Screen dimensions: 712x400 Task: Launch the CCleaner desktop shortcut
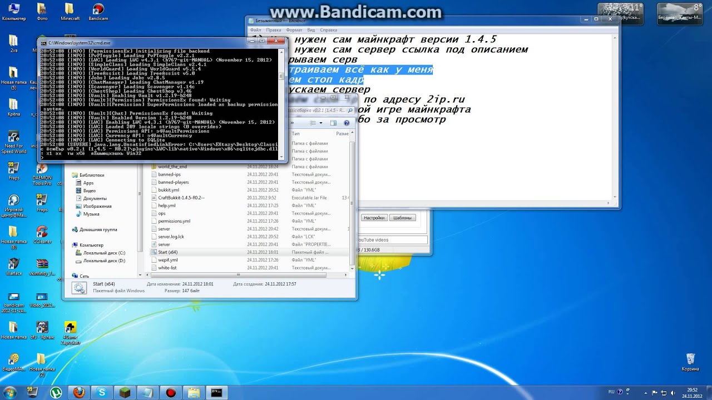coord(42,234)
